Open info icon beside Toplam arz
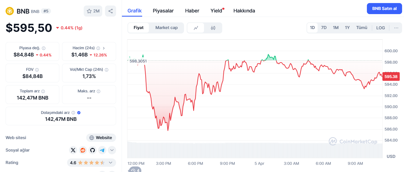The width and height of the screenshot is (404, 172). 43,91
